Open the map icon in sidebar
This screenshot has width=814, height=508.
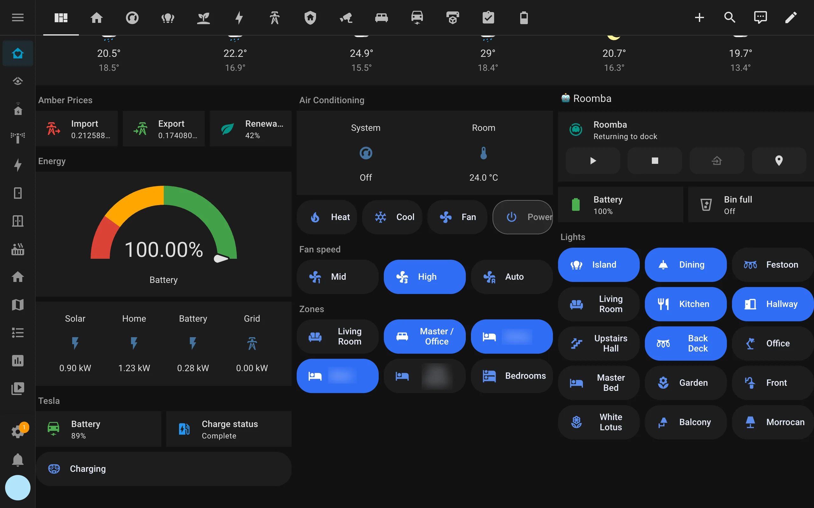tap(17, 305)
